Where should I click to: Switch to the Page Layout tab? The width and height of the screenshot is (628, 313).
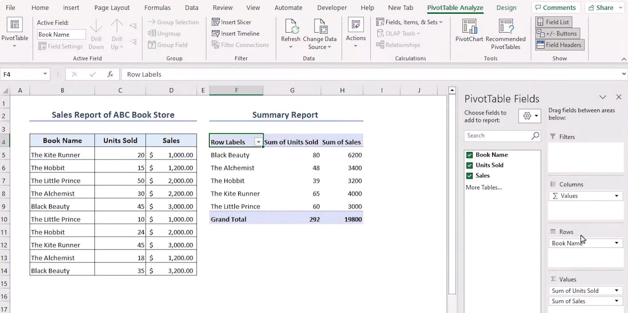coord(112,7)
